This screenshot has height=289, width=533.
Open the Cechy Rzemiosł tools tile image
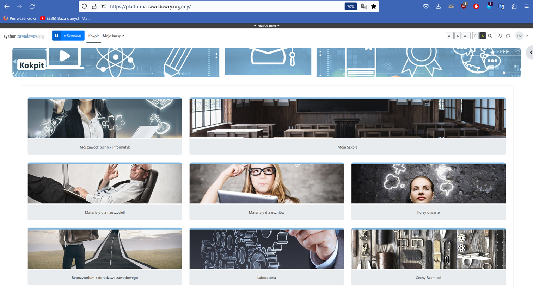click(428, 249)
